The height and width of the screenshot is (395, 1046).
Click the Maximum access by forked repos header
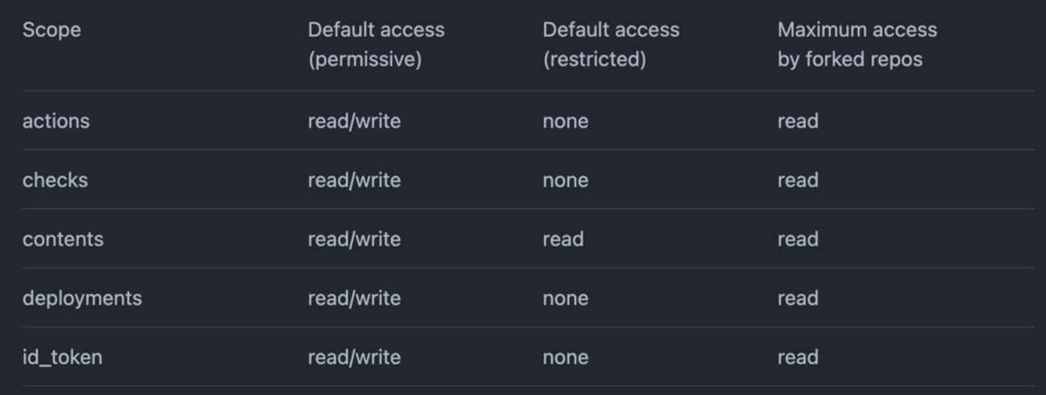[x=857, y=44]
